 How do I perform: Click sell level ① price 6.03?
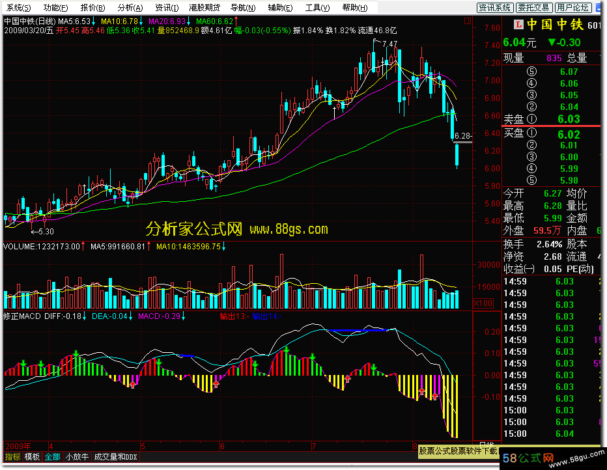pos(569,118)
